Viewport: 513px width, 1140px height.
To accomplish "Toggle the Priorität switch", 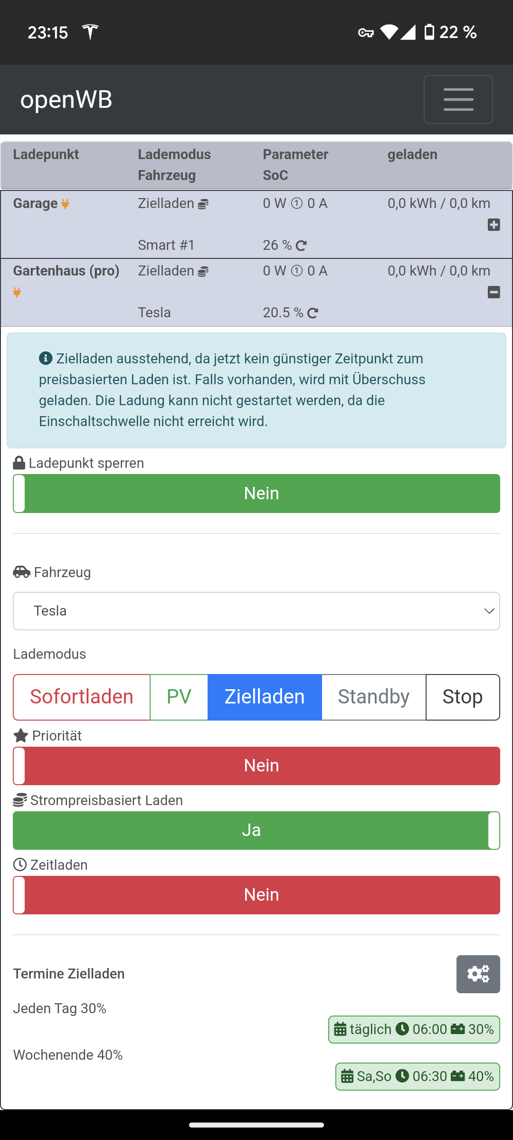I will 256,766.
